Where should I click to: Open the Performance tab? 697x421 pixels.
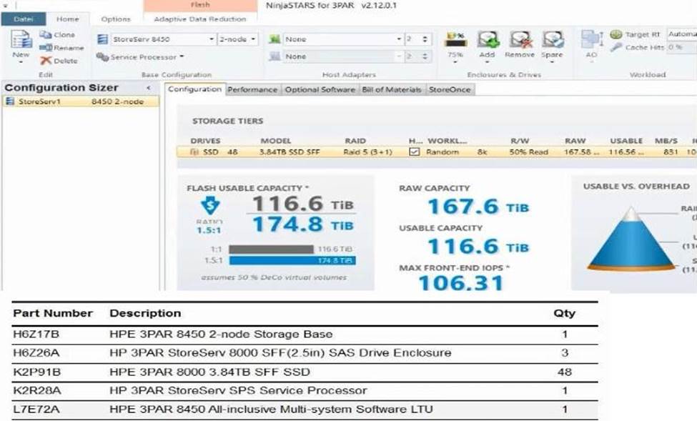[x=253, y=90]
